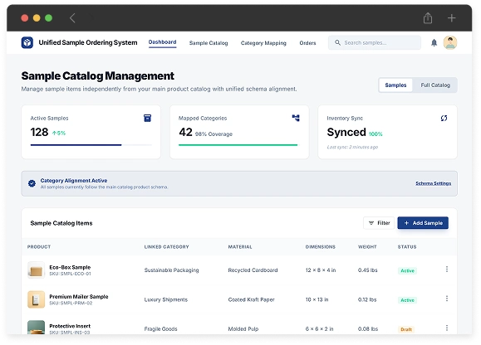Screen dimensions: 481x345
Task: Open more options for Premium Mailer Sample
Action: click(x=447, y=299)
